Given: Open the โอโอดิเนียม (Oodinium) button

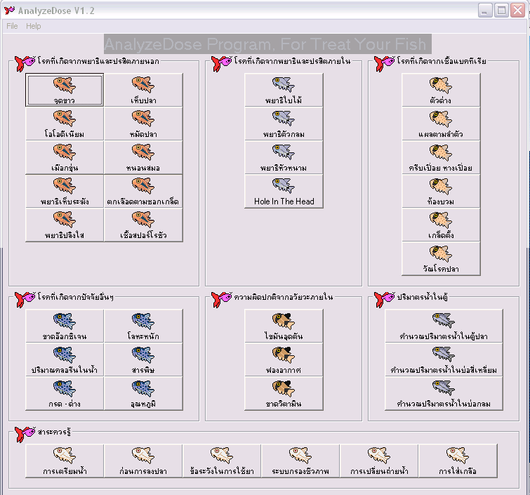Looking at the screenshot, I should tap(65, 124).
